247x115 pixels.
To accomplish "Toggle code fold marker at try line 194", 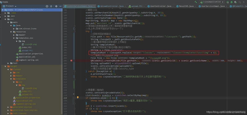I will tap(74, 31).
